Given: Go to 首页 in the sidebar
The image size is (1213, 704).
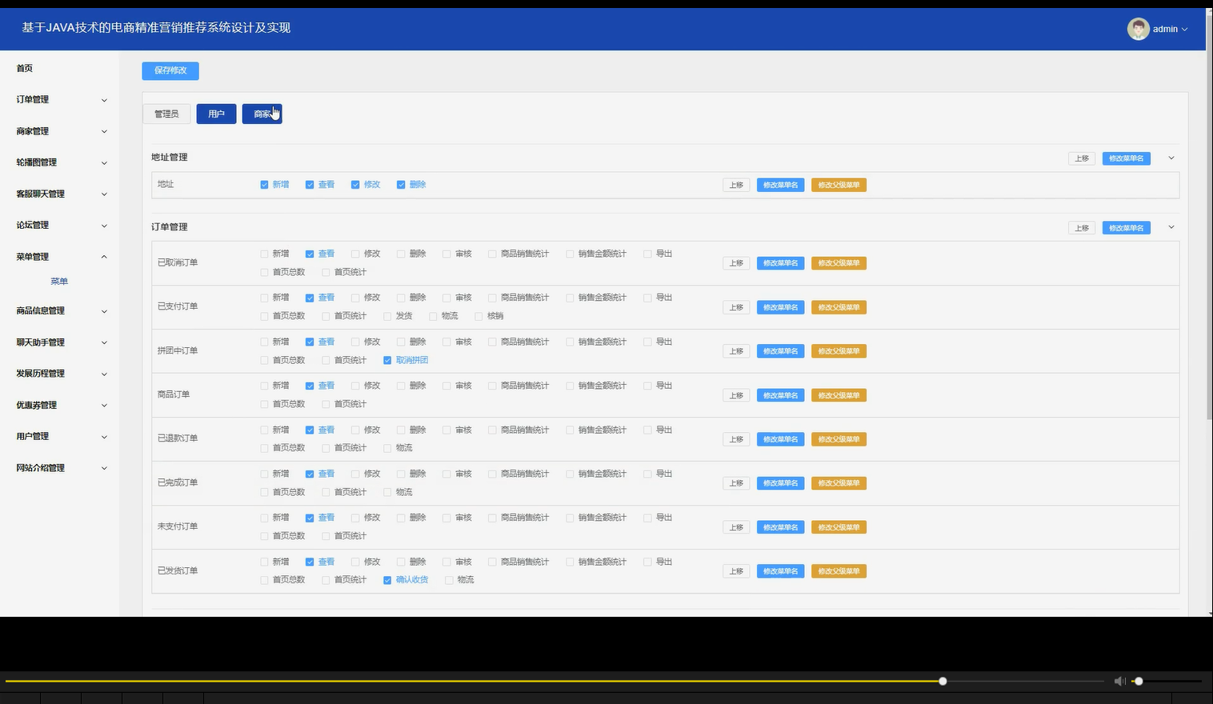Looking at the screenshot, I should 25,69.
